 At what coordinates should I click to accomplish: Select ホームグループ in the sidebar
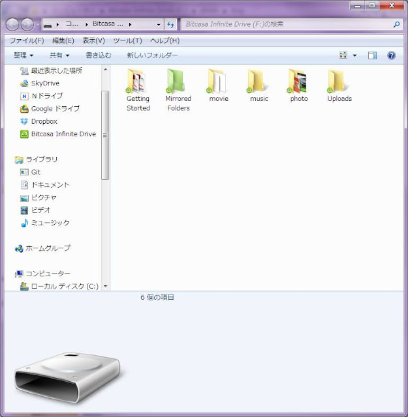point(42,248)
